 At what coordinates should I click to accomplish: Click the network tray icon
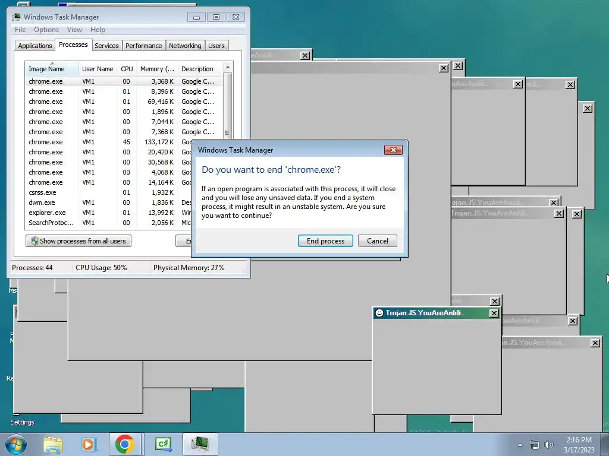click(535, 445)
